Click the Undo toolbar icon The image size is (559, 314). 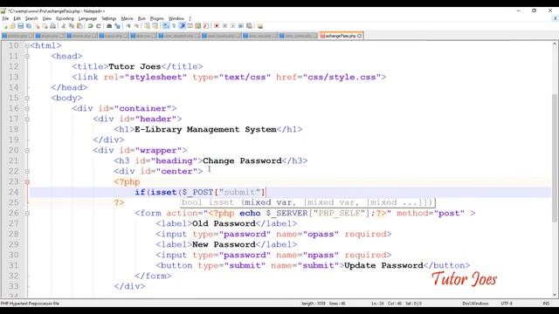tap(90, 26)
